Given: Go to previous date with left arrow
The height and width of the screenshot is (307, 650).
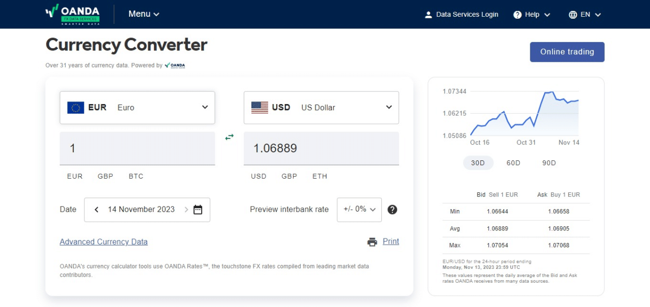Looking at the screenshot, I should (96, 210).
